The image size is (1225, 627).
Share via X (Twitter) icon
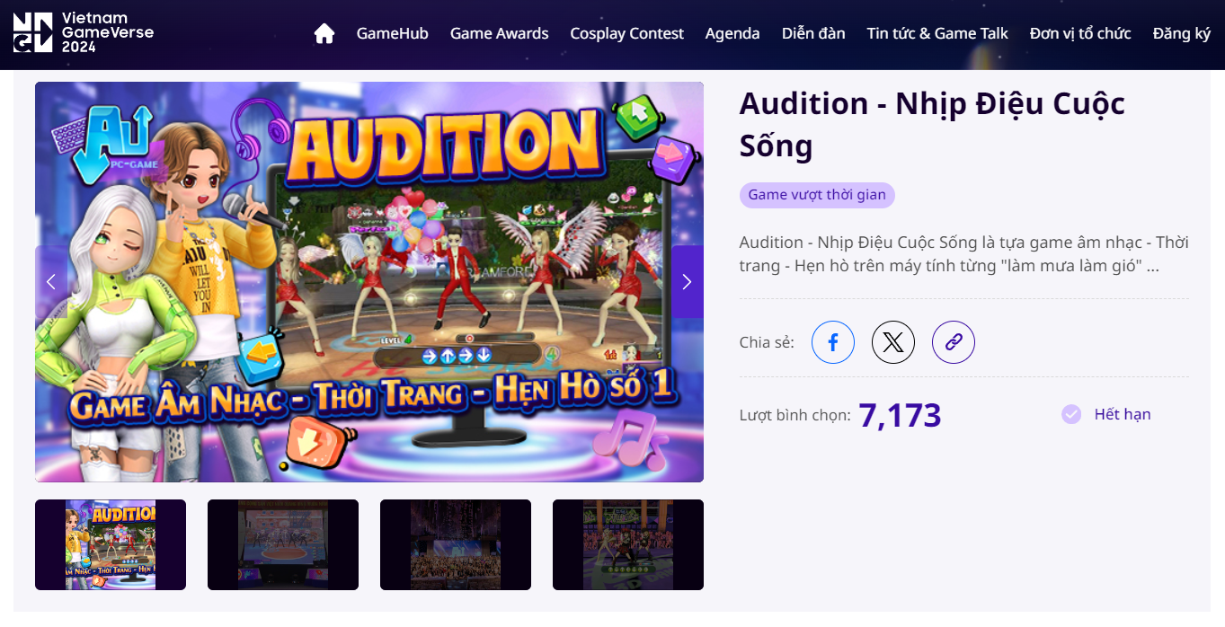(x=893, y=342)
